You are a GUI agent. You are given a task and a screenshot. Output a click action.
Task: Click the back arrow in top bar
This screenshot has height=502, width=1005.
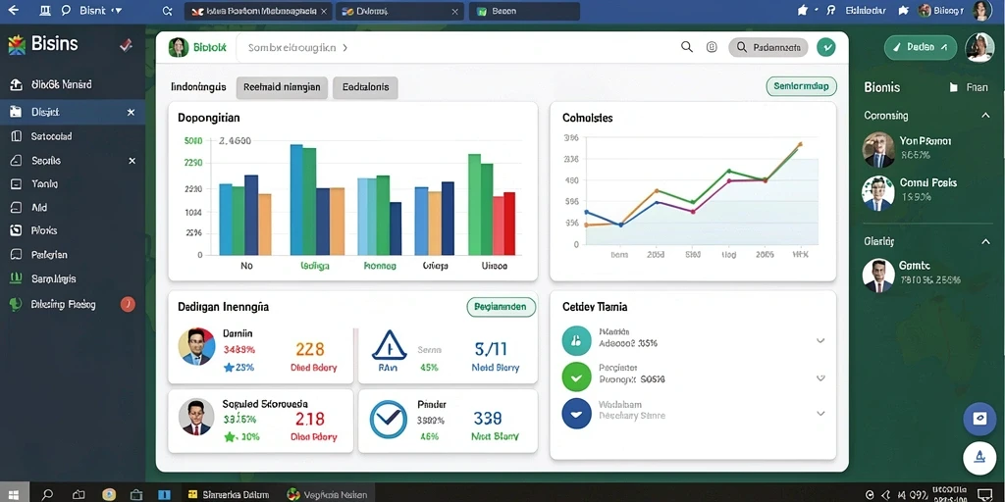click(13, 10)
